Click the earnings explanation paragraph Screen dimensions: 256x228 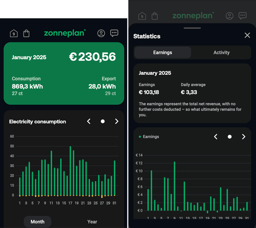point(190,109)
